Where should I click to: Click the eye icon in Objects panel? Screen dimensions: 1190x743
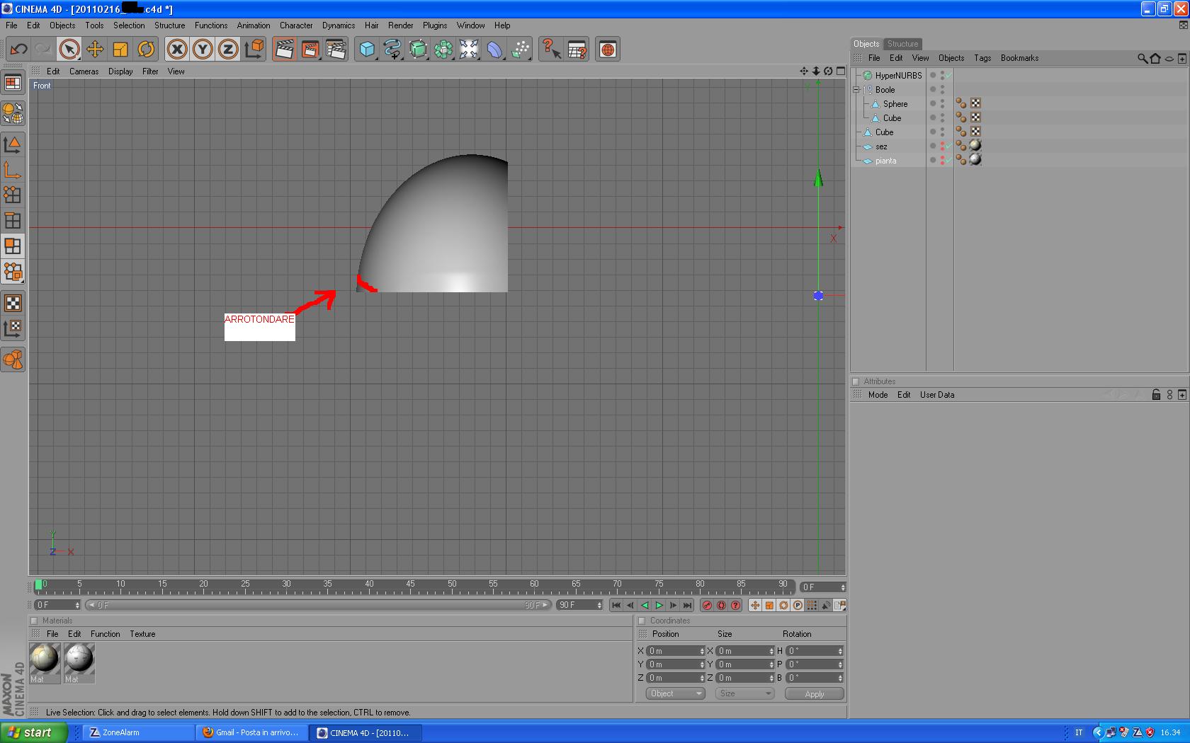[1169, 59]
